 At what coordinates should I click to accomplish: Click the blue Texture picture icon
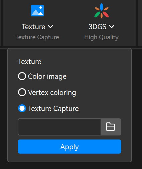(37, 11)
